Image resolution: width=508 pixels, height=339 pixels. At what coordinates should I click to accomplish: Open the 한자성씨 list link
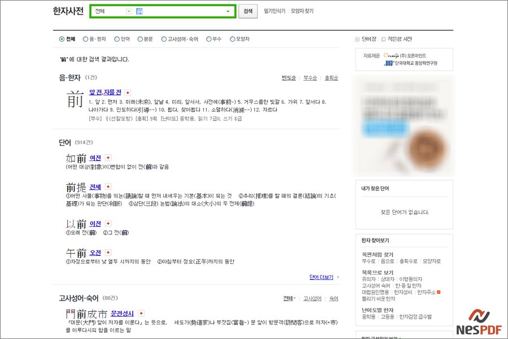point(403,292)
